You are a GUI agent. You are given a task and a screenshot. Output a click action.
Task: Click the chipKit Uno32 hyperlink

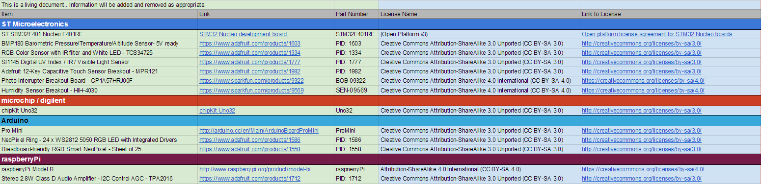click(x=217, y=111)
